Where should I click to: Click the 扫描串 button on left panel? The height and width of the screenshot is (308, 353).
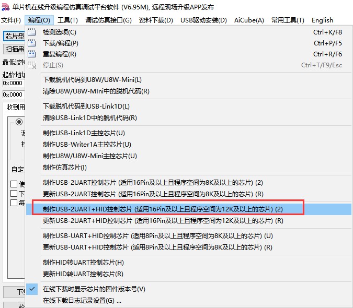tap(14, 49)
